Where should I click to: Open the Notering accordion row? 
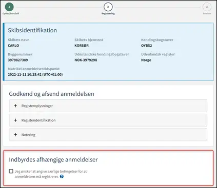pos(108,135)
